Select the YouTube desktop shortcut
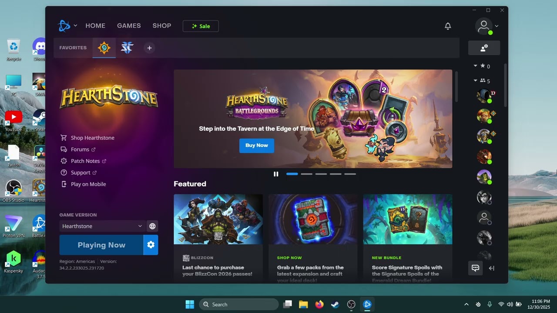The height and width of the screenshot is (313, 557). (x=13, y=120)
